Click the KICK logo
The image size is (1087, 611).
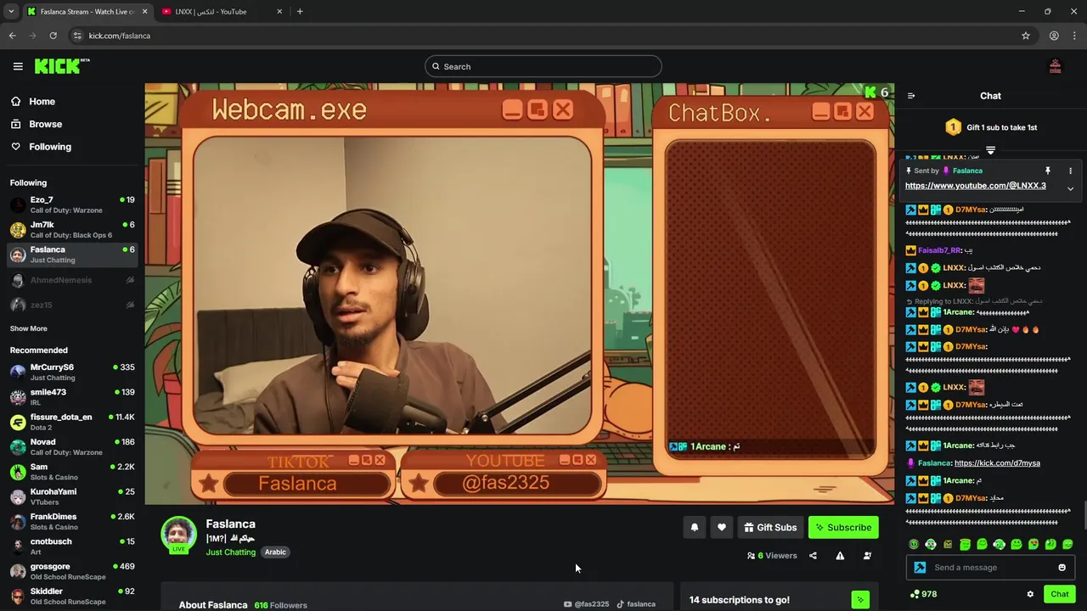62,66
